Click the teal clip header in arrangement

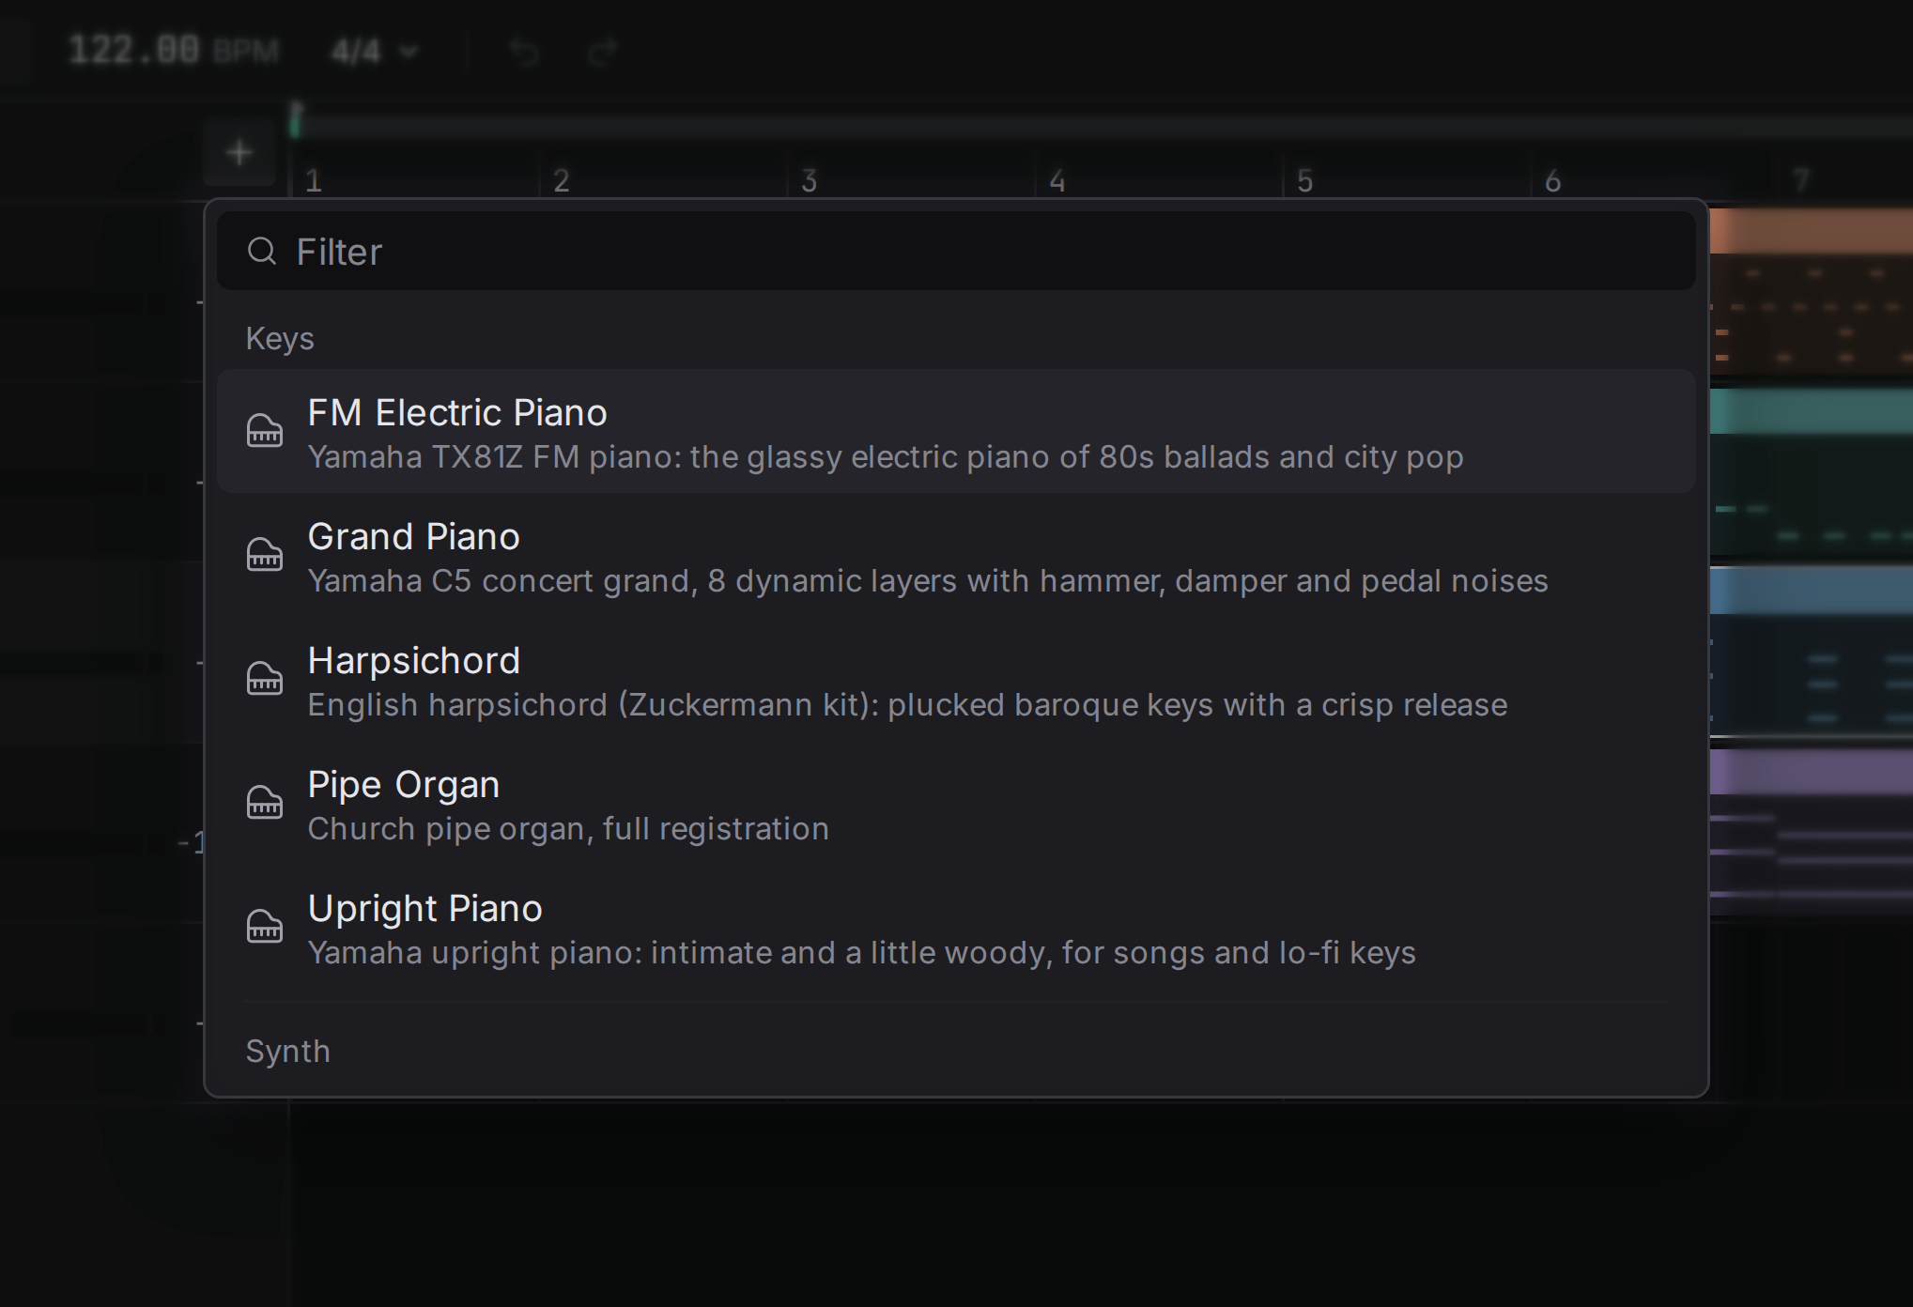click(x=1811, y=411)
